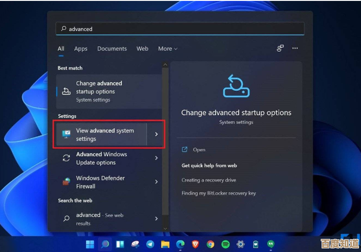Click "Get quick help from web" text
This screenshot has width=361, height=252.
[209, 165]
